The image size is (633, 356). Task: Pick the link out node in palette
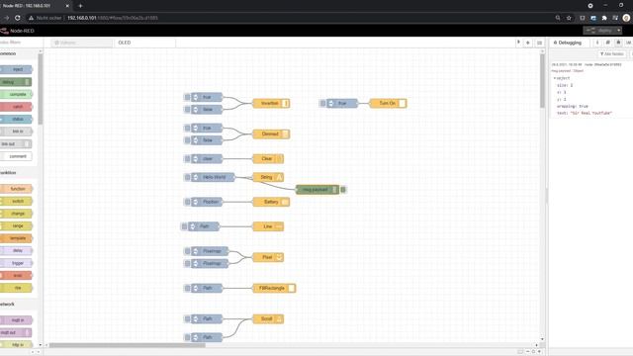click(x=16, y=143)
